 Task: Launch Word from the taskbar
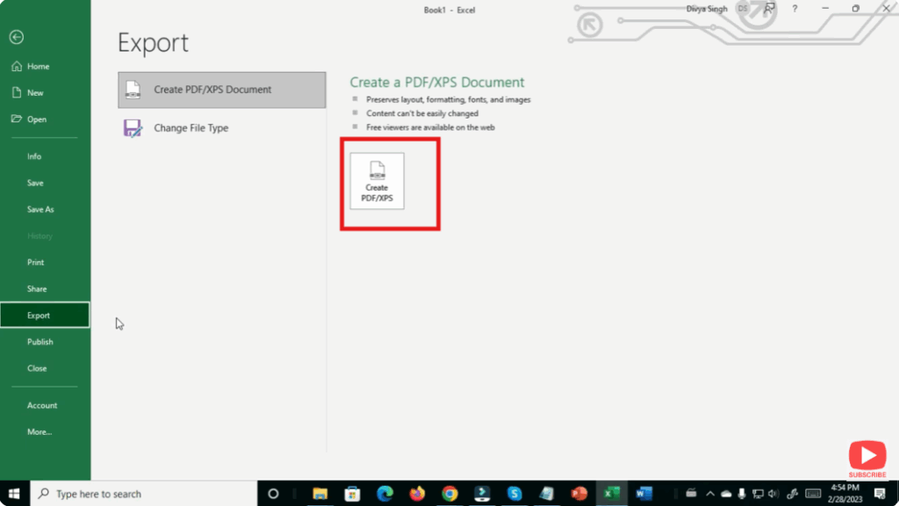[x=644, y=494]
